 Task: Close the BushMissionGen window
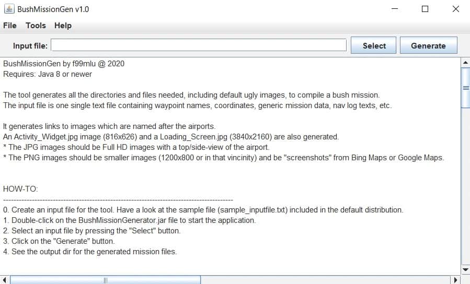point(455,9)
